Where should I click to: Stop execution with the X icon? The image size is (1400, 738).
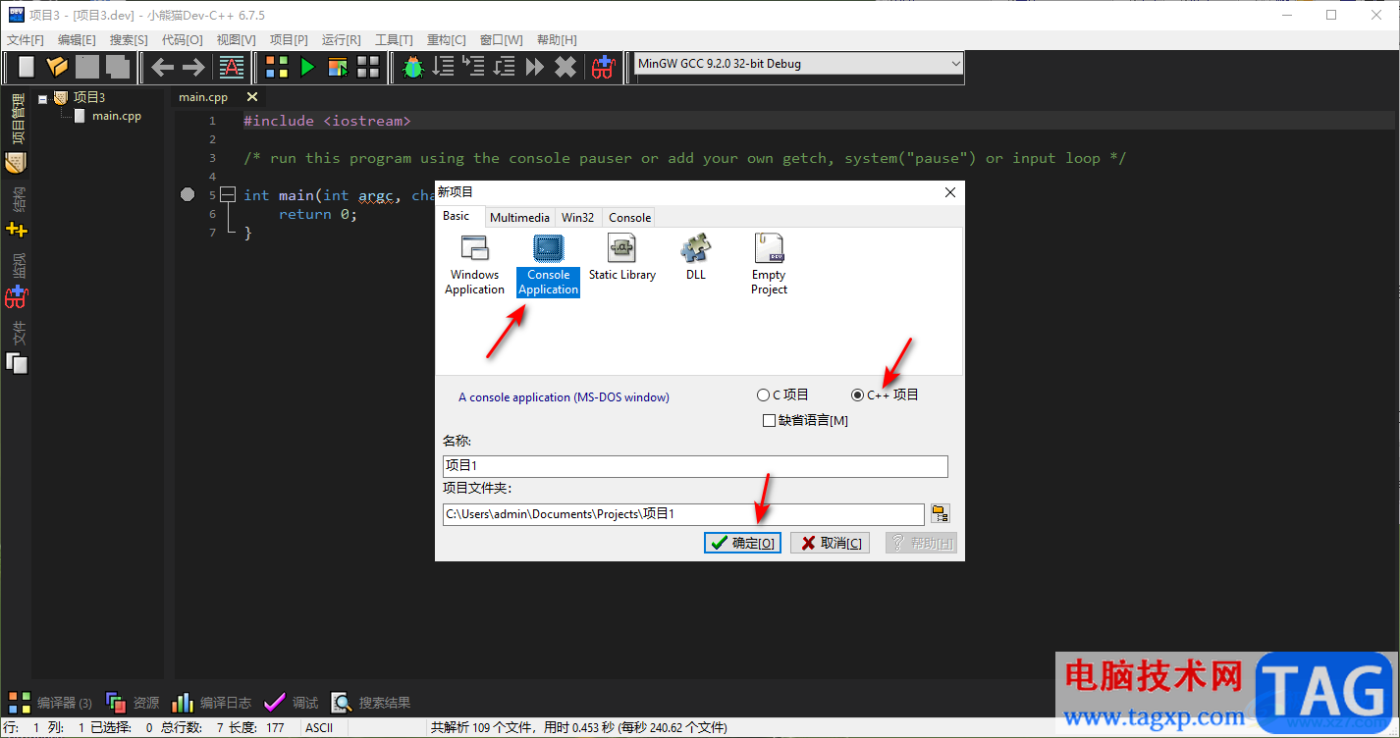[x=565, y=67]
